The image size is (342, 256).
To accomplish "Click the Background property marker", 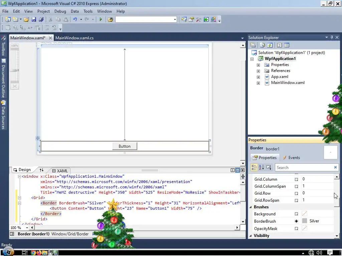I will (296, 214).
